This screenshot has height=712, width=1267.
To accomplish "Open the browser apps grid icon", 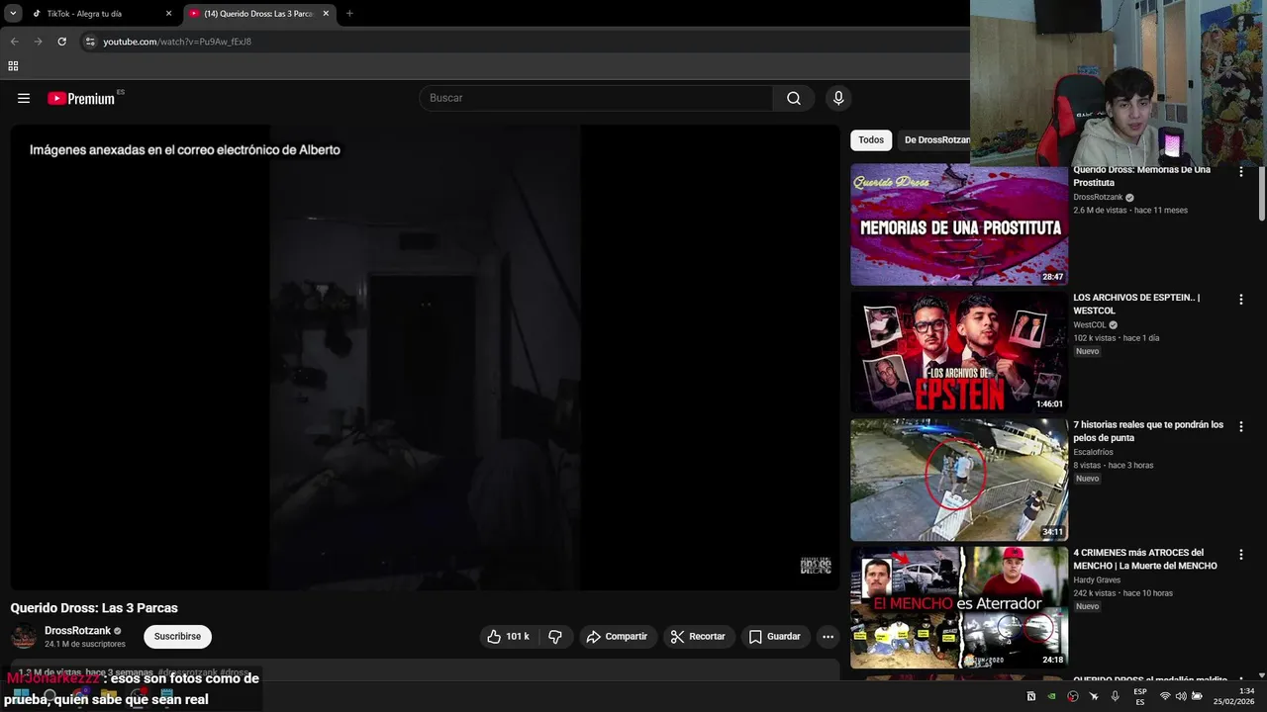I will 13,66.
